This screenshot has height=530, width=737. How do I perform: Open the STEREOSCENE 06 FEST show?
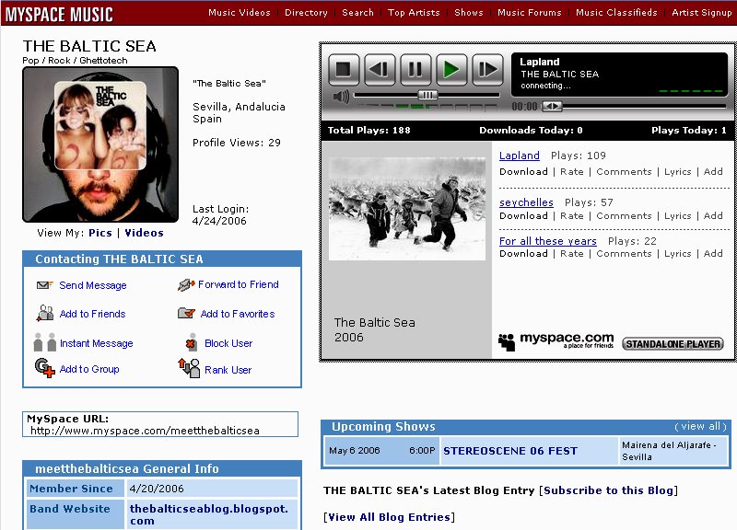tap(510, 451)
